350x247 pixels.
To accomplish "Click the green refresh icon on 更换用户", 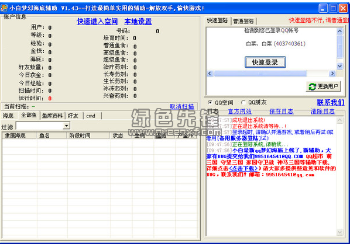I will pos(312,86).
